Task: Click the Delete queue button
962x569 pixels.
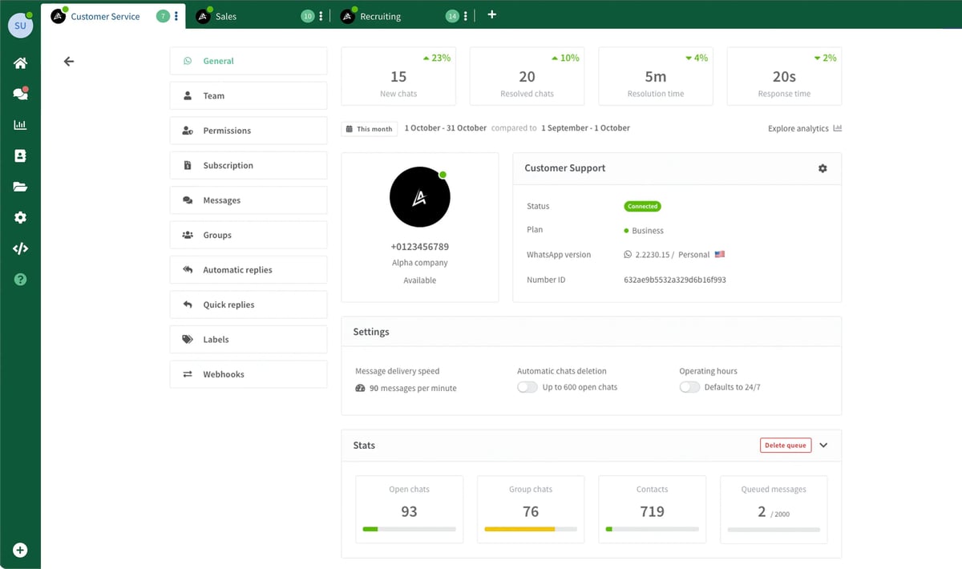Action: [x=786, y=445]
